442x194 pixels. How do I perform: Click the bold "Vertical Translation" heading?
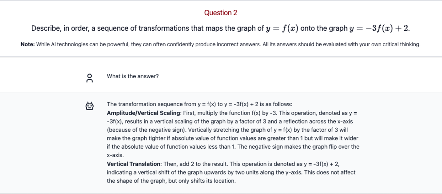pyautogui.click(x=134, y=164)
